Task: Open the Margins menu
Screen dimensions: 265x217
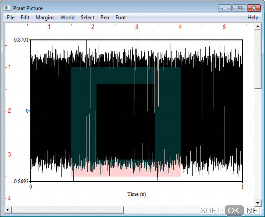Action: [x=45, y=18]
